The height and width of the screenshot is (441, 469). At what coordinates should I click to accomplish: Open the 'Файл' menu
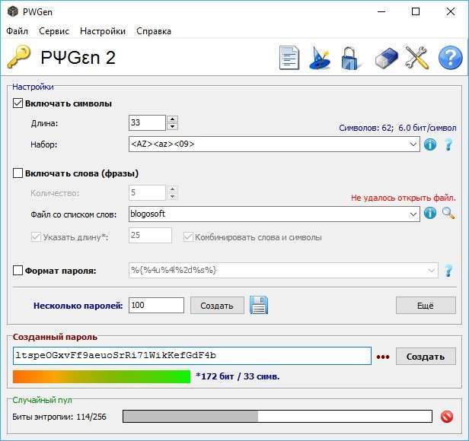tap(17, 31)
